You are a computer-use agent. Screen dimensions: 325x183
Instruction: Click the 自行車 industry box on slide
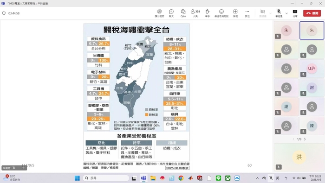175,101
